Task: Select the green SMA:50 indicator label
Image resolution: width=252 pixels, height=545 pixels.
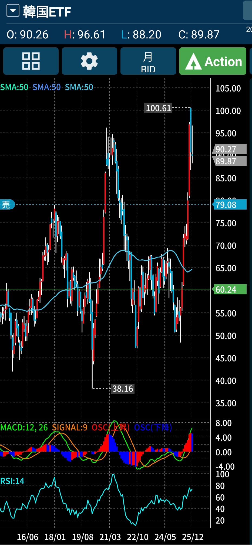Action: (14, 87)
